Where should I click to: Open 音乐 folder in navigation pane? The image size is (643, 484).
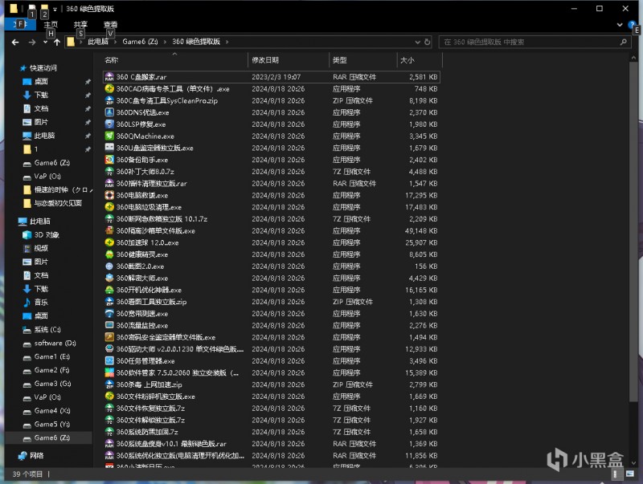[x=41, y=302]
